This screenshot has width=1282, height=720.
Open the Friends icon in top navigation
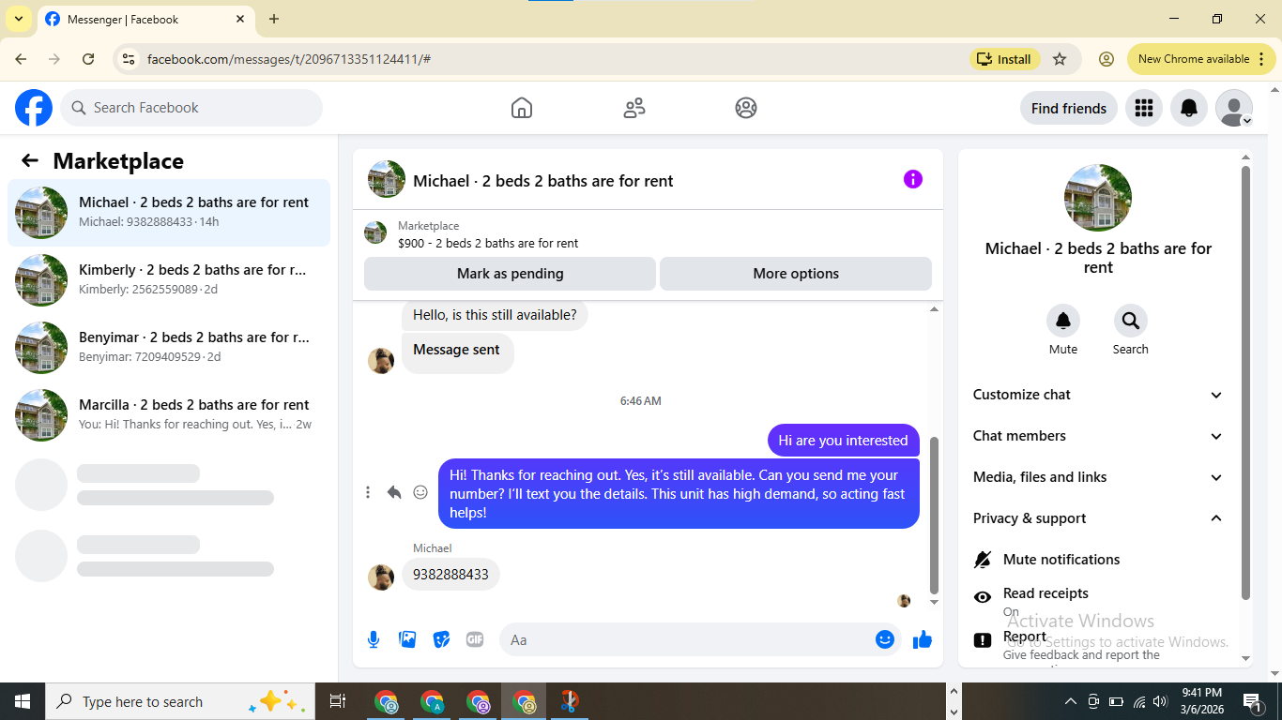coord(634,108)
